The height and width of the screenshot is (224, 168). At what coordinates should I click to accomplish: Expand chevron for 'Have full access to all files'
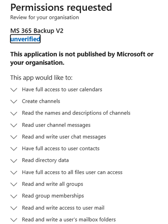click(14, 172)
